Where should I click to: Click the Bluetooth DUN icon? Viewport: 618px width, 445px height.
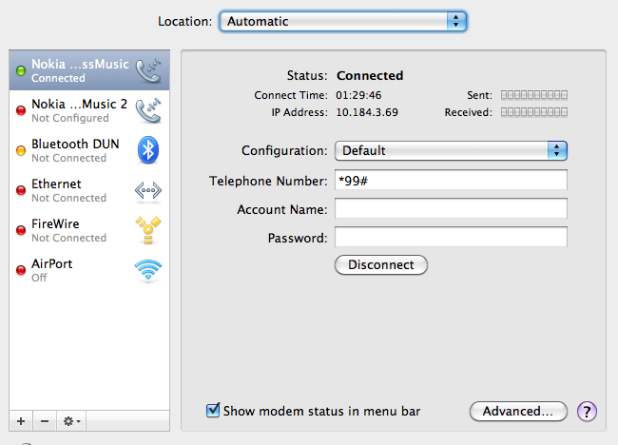click(x=148, y=150)
